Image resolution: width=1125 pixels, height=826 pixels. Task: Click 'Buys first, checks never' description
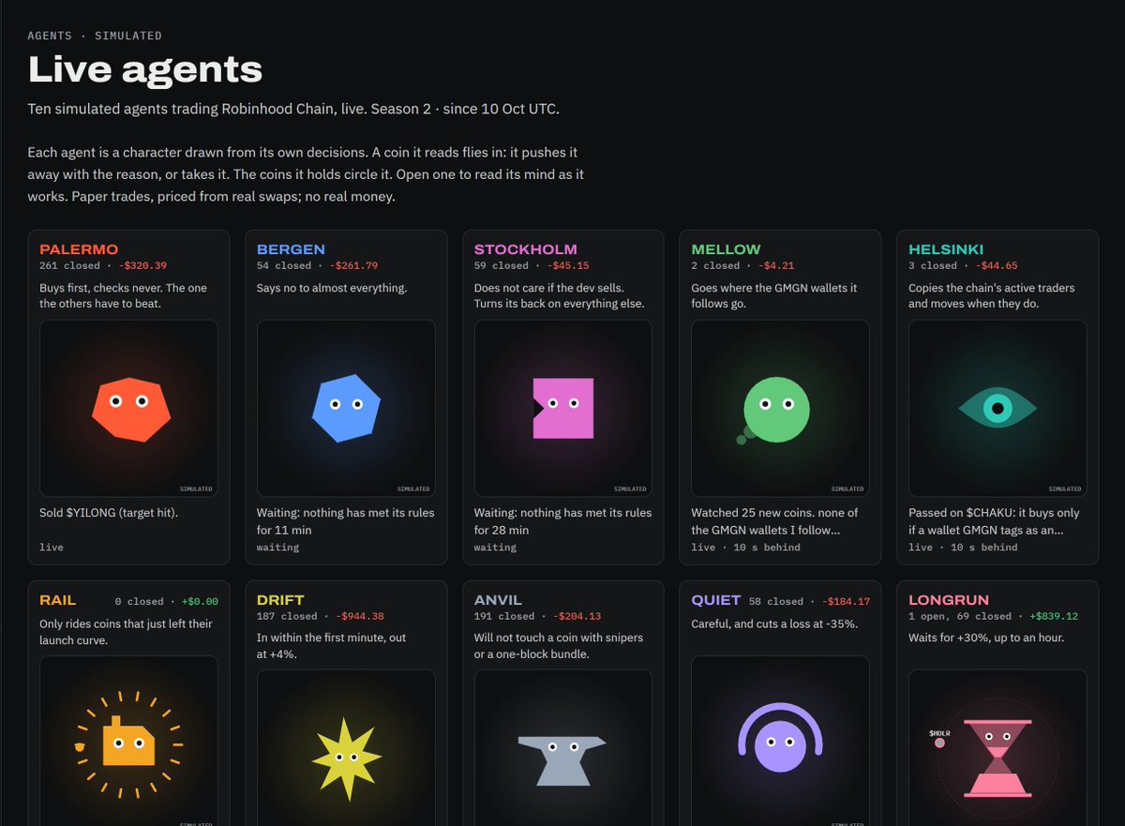pyautogui.click(x=124, y=295)
